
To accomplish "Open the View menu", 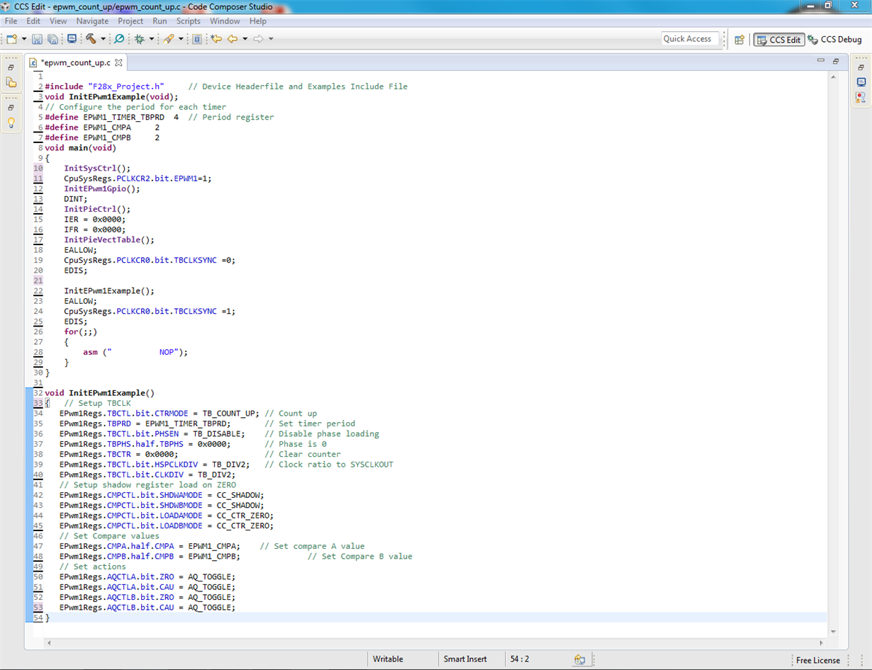I will point(58,21).
